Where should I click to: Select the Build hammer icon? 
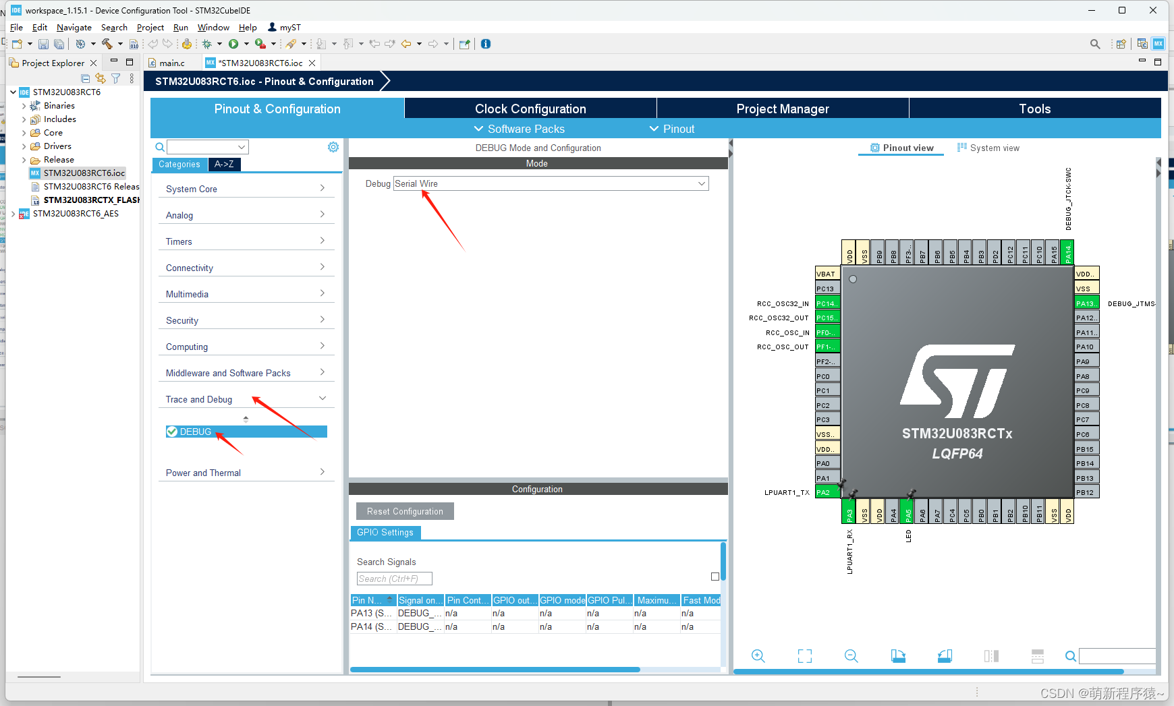(107, 43)
